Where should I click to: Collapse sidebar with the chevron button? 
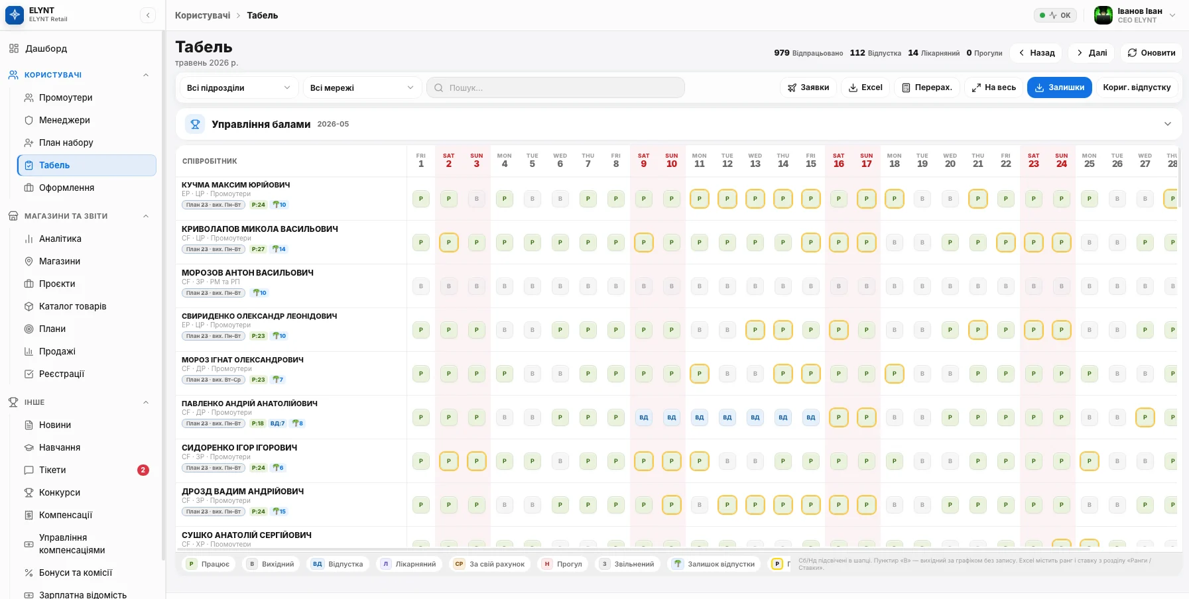[x=148, y=15]
